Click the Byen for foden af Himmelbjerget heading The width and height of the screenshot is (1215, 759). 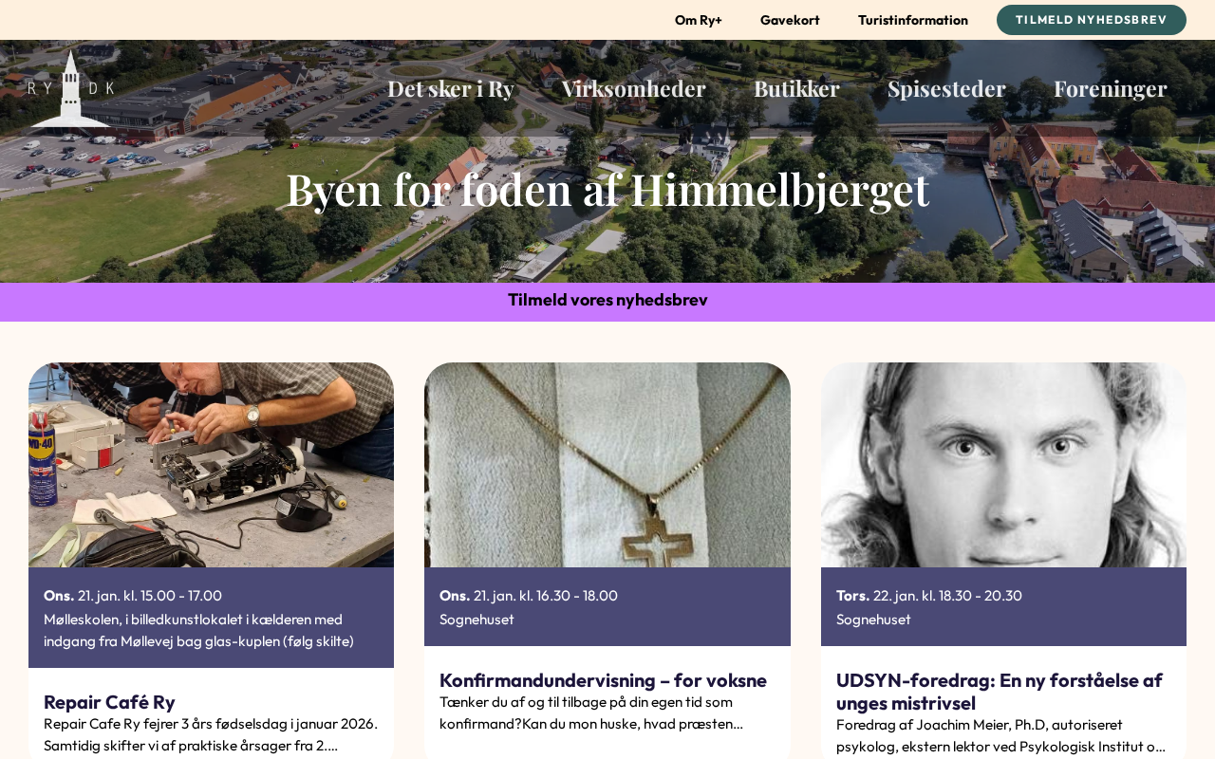[x=607, y=188]
